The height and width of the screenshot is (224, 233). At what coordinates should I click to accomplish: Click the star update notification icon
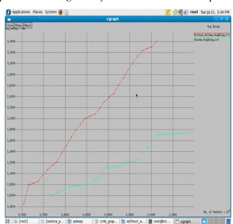tap(175, 12)
